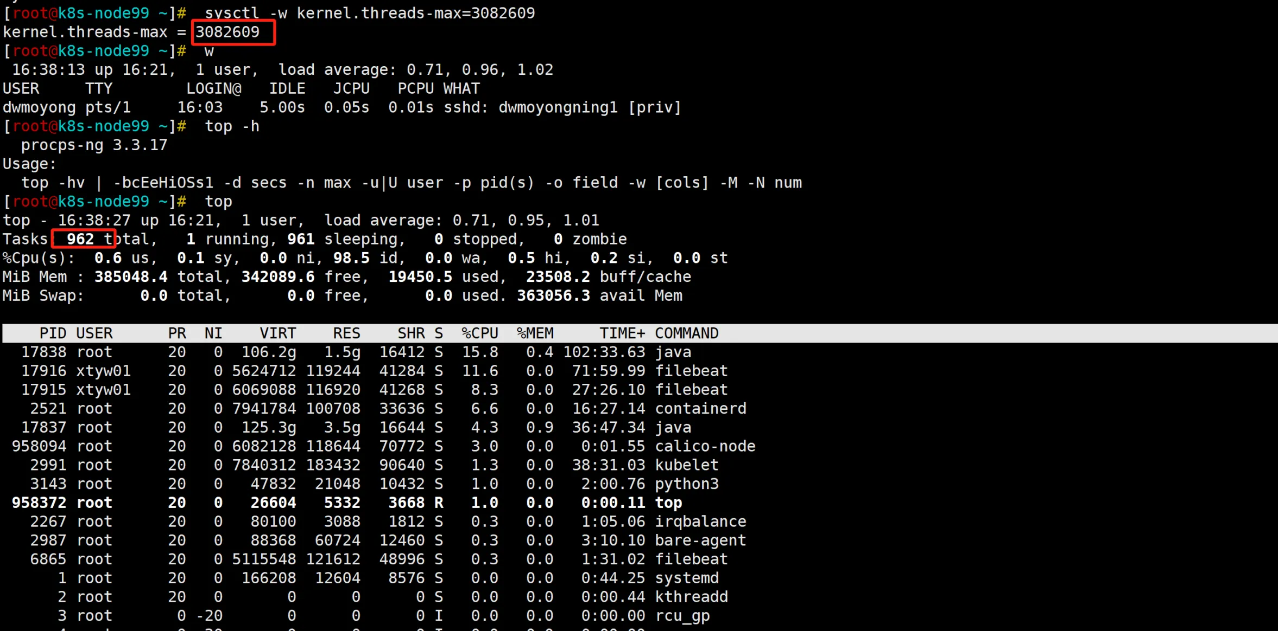Click the red-boxed 3082609 threads-max value
The height and width of the screenshot is (631, 1278).
(228, 32)
